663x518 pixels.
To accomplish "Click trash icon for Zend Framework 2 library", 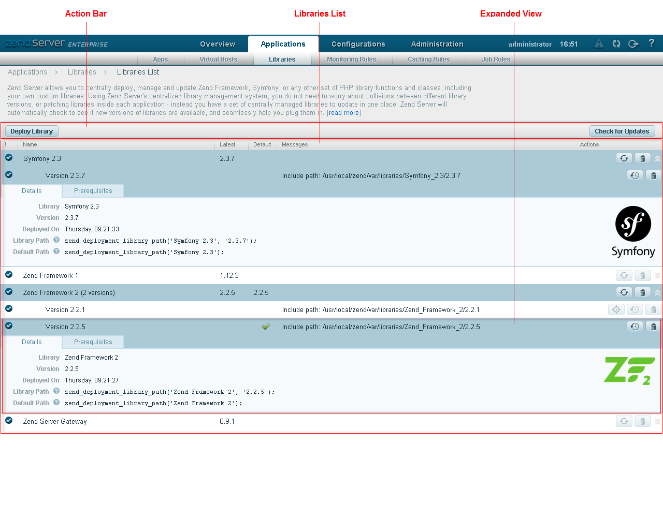I will [x=643, y=293].
